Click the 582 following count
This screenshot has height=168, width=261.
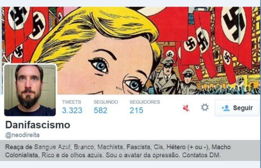coord(100,111)
